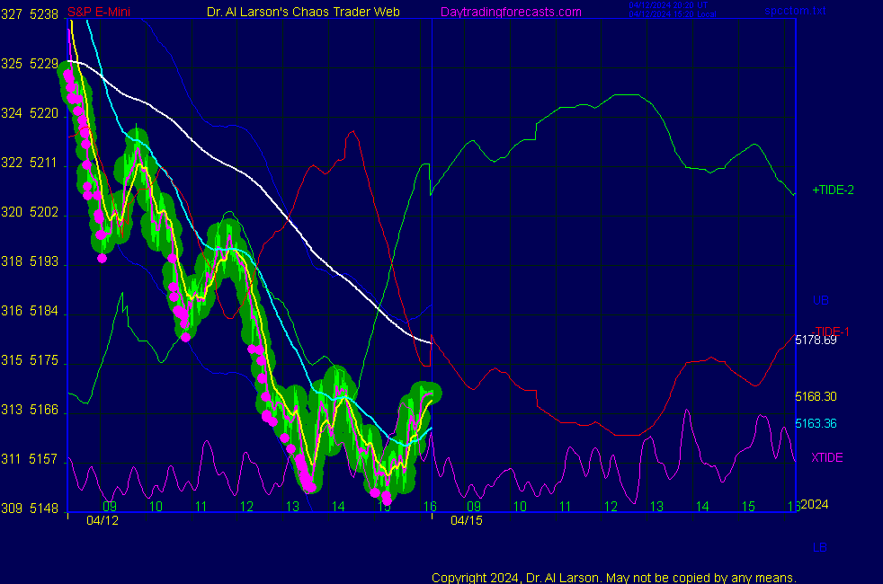Click the 09 hour tick above 04/12
Image resolution: width=883 pixels, height=584 pixels.
(110, 507)
